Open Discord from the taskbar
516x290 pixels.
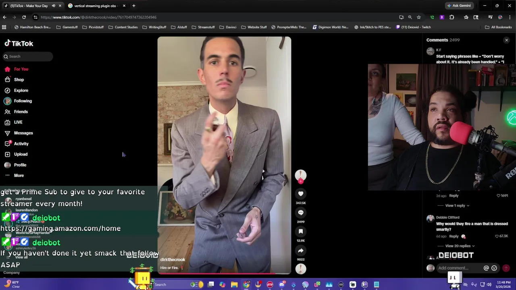tap(282, 285)
